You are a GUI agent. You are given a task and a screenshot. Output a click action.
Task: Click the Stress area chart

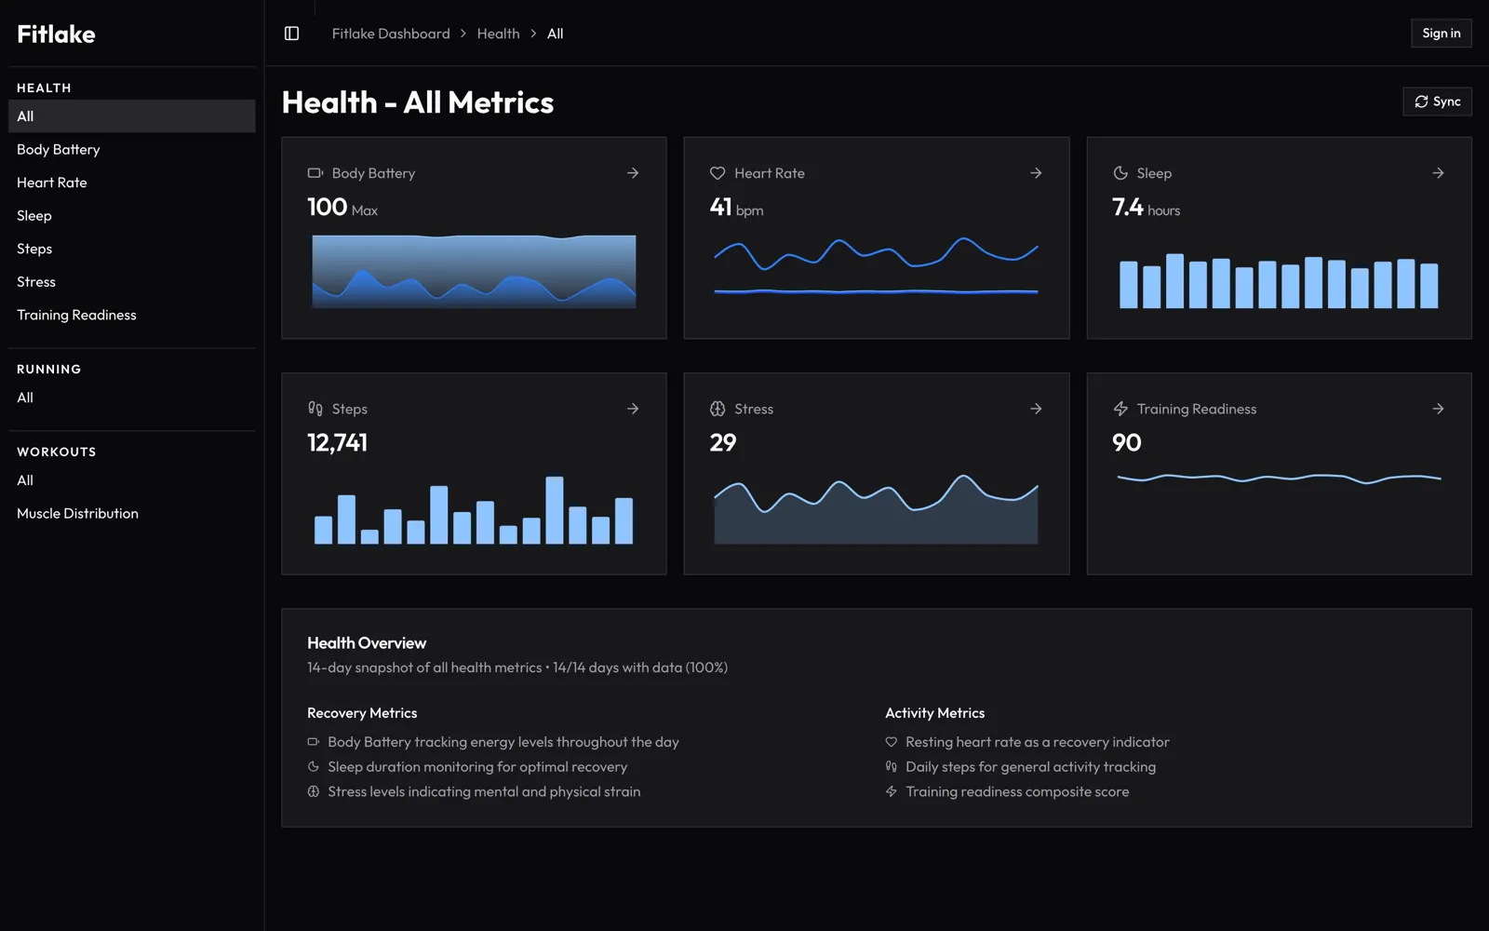click(876, 509)
